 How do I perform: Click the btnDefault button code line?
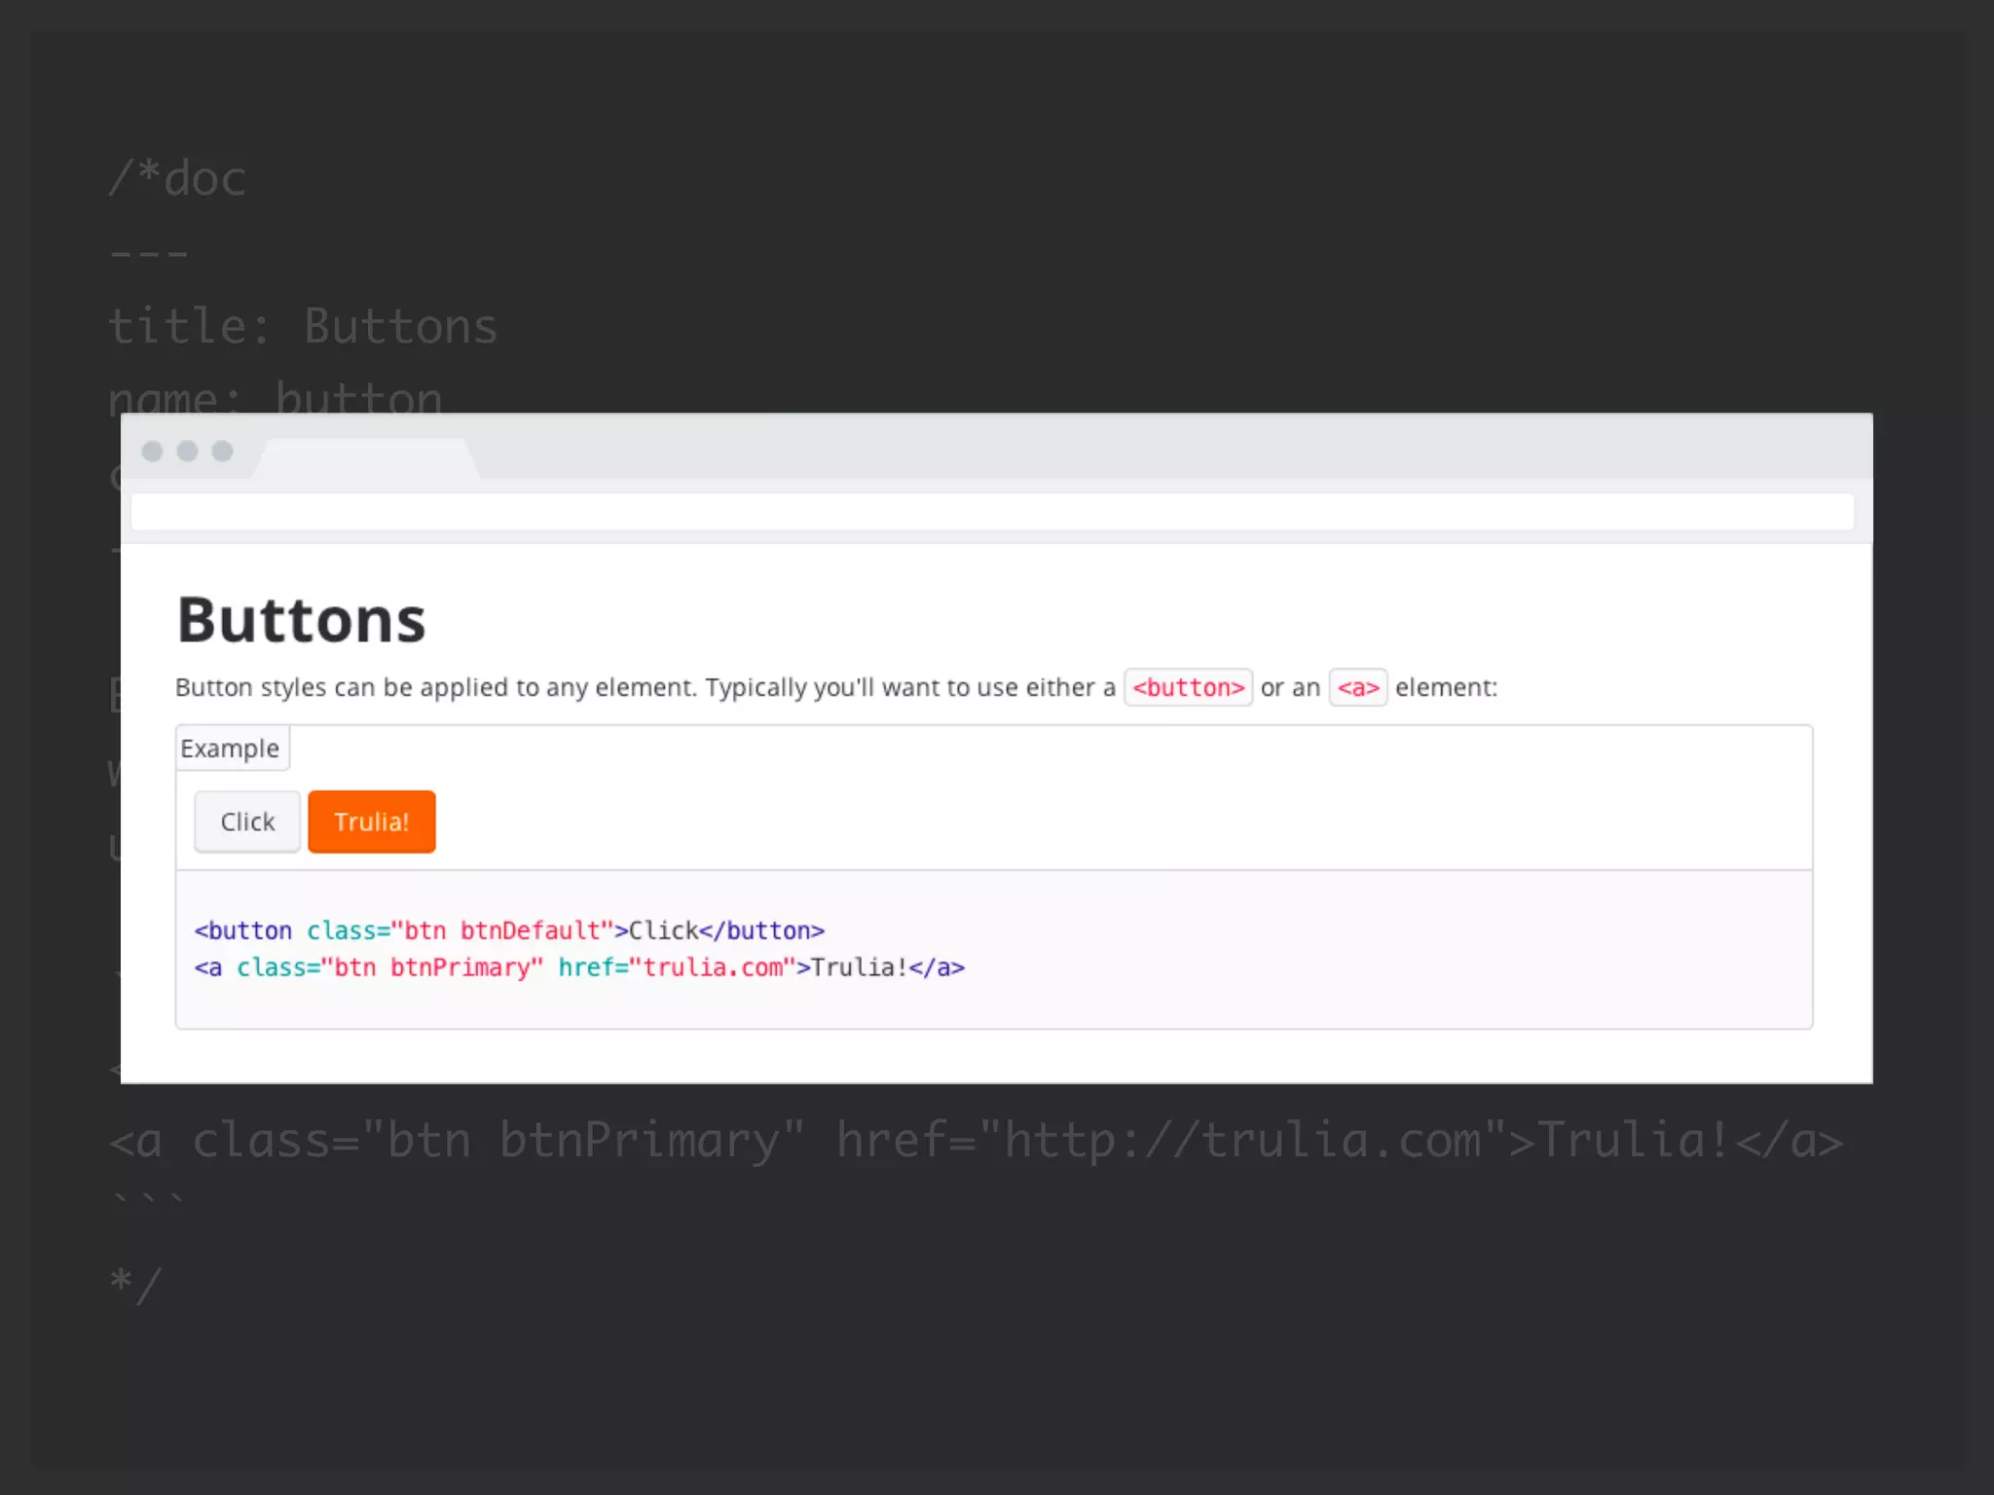tap(509, 930)
